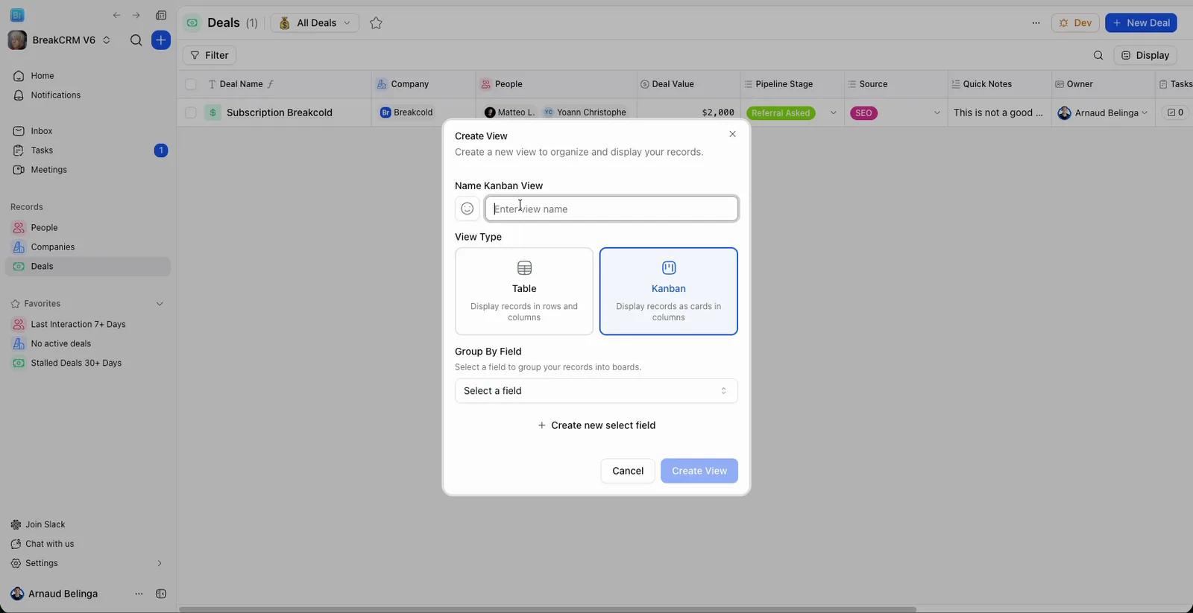Expand the BreakCRM V6 workspace switcher
This screenshot has width=1193, height=613.
pos(60,40)
